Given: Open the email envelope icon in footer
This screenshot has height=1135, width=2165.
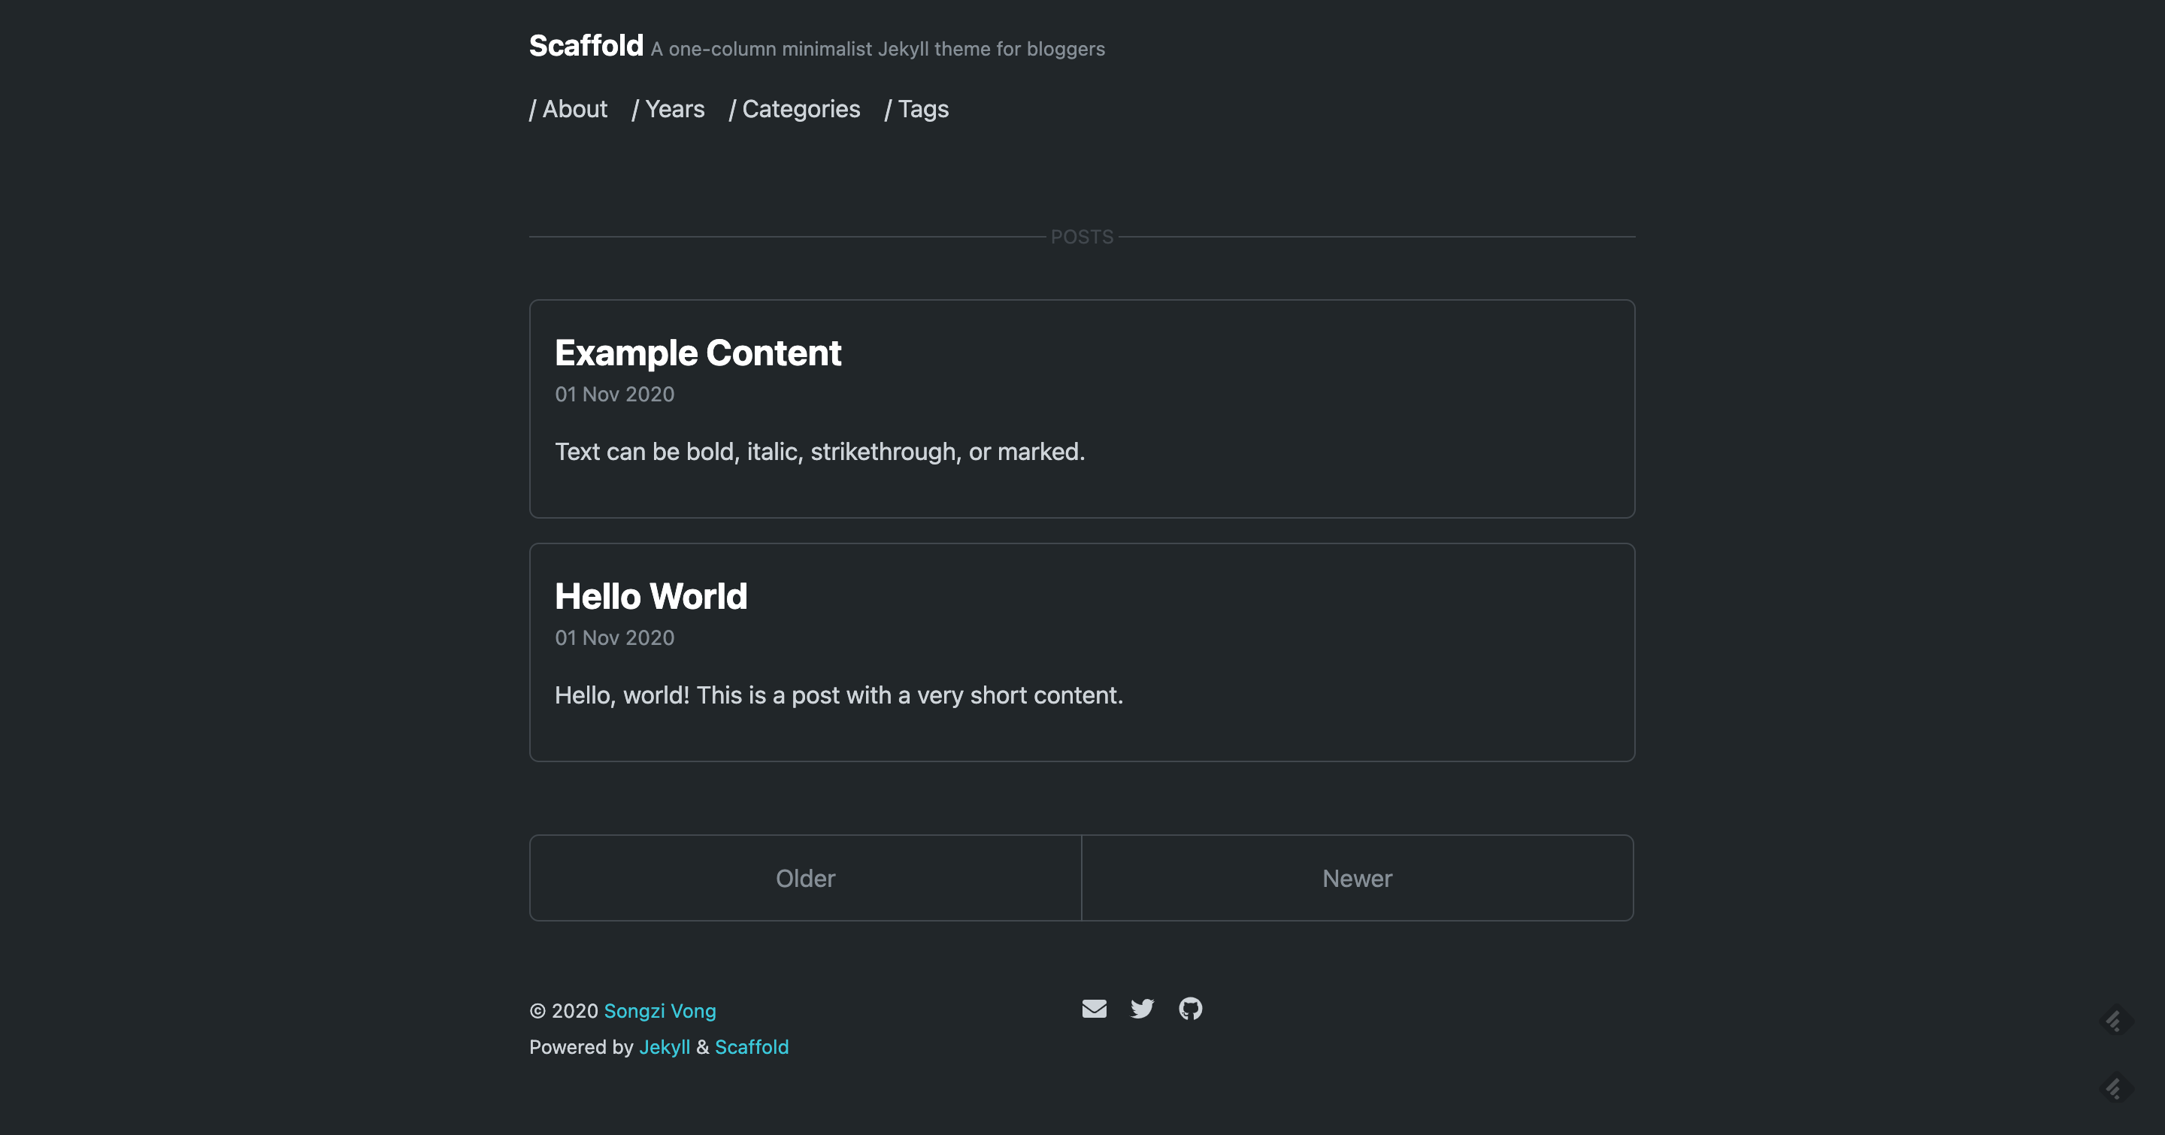Looking at the screenshot, I should pos(1095,1008).
